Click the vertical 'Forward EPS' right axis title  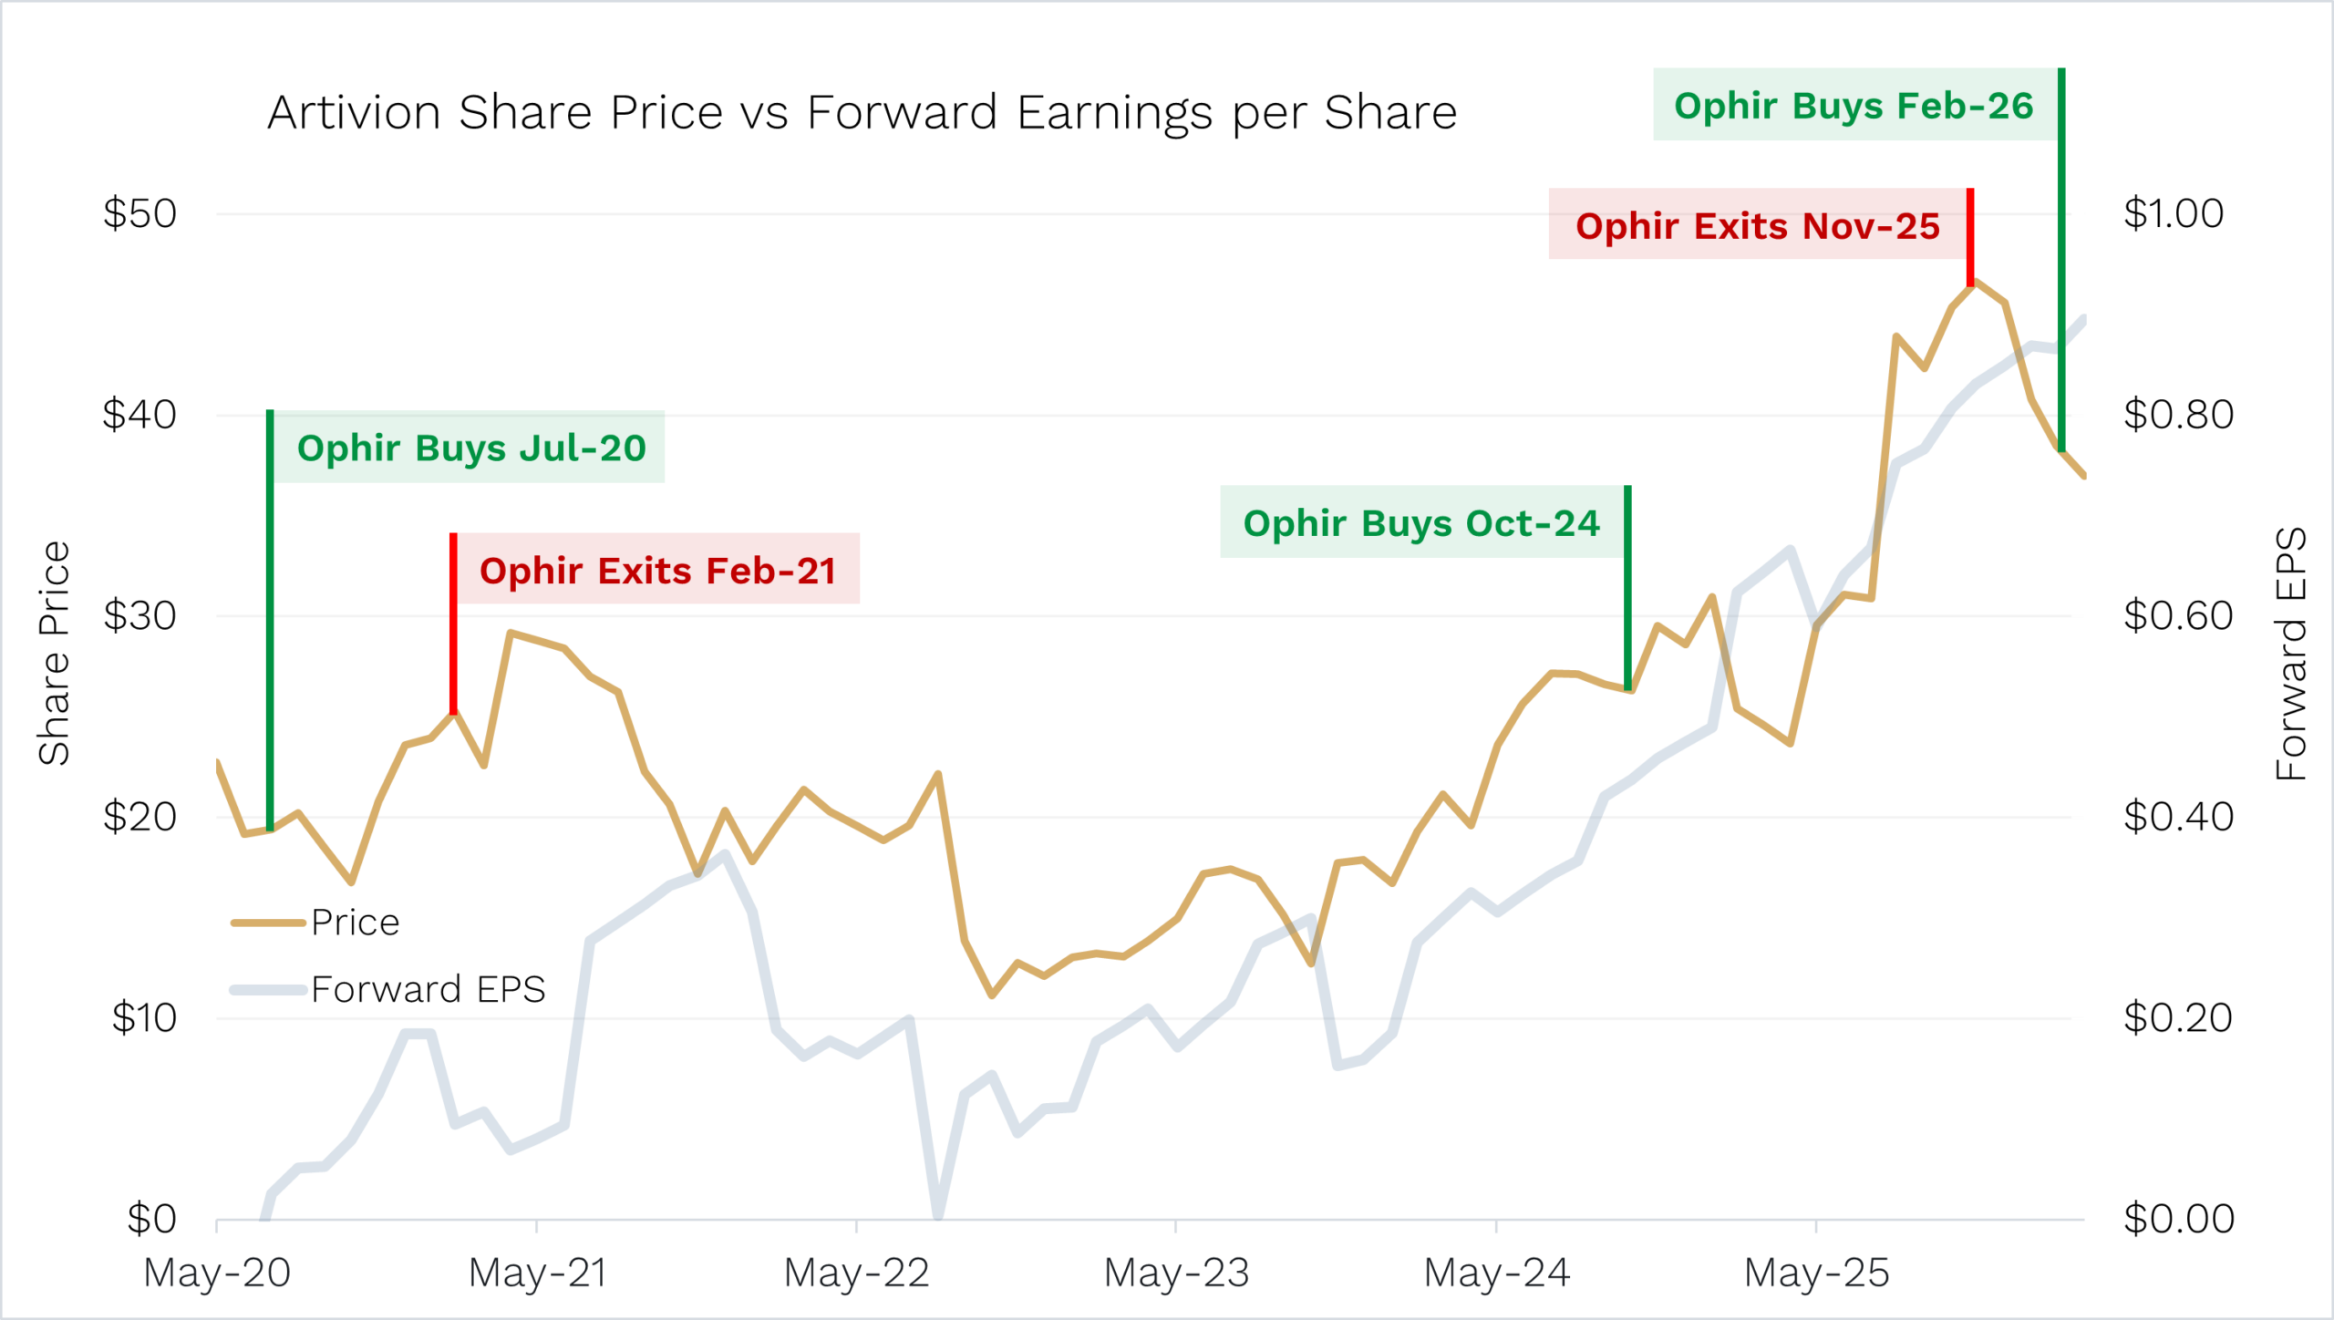[2289, 653]
